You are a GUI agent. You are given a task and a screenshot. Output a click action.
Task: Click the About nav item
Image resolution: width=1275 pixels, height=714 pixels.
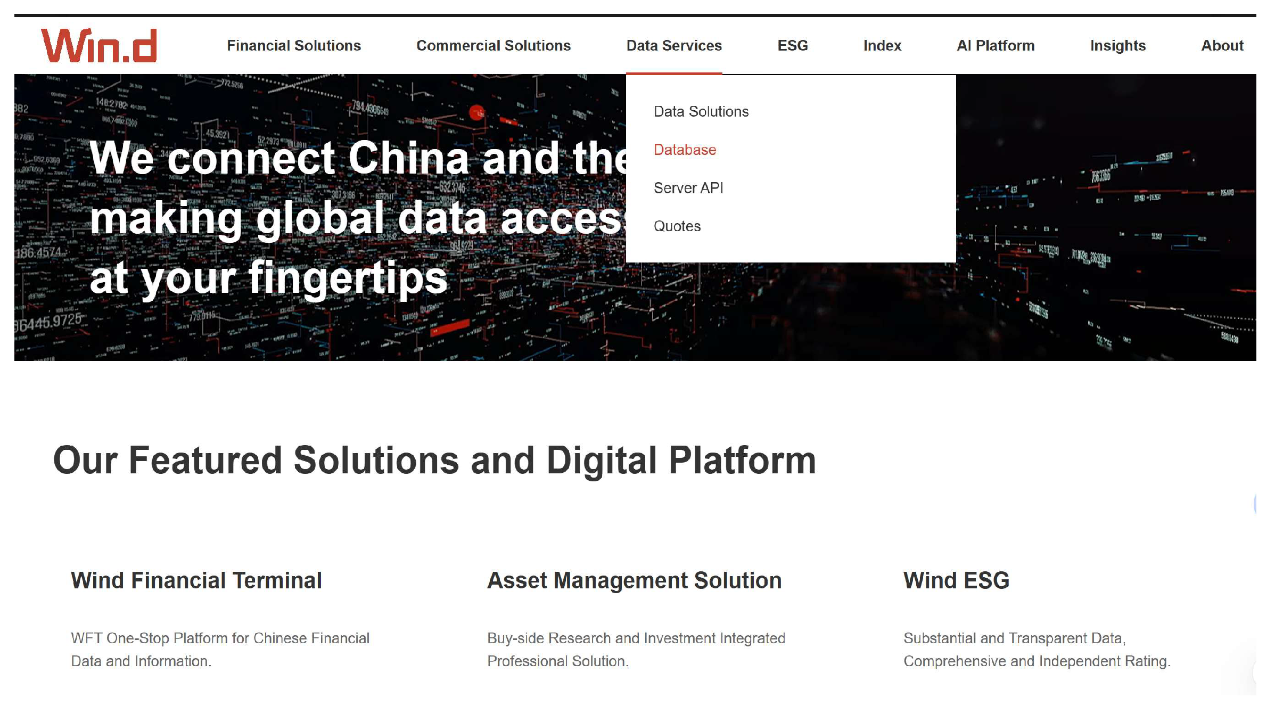(x=1222, y=46)
